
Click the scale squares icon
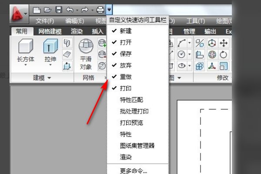(x=224, y=66)
